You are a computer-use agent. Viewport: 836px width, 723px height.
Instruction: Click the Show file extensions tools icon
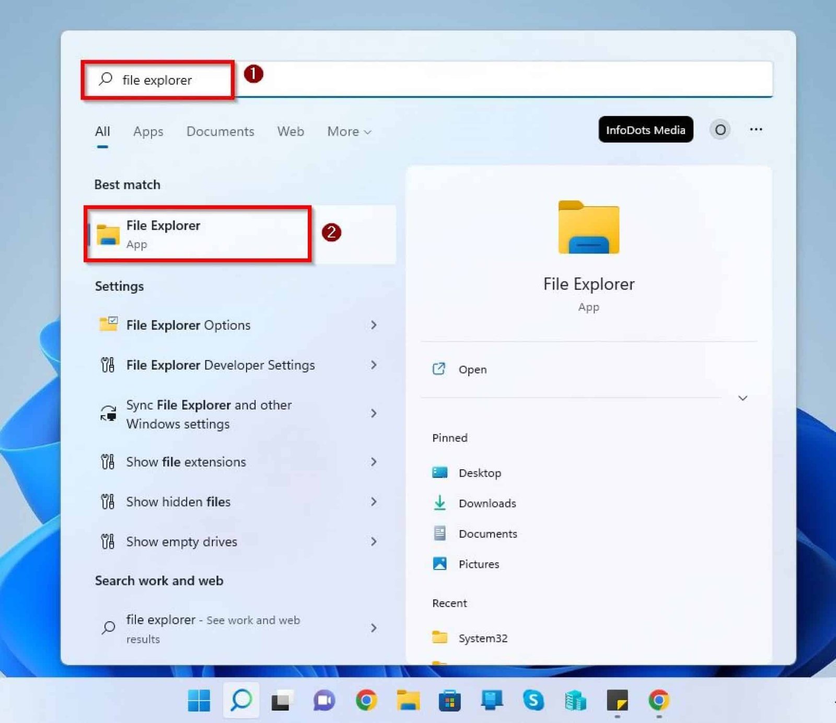[x=108, y=462]
